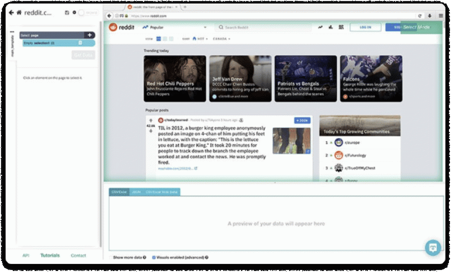This screenshot has height=272, width=451.
Task: Open the Burger King post image thumbnail
Action: tap(291, 141)
